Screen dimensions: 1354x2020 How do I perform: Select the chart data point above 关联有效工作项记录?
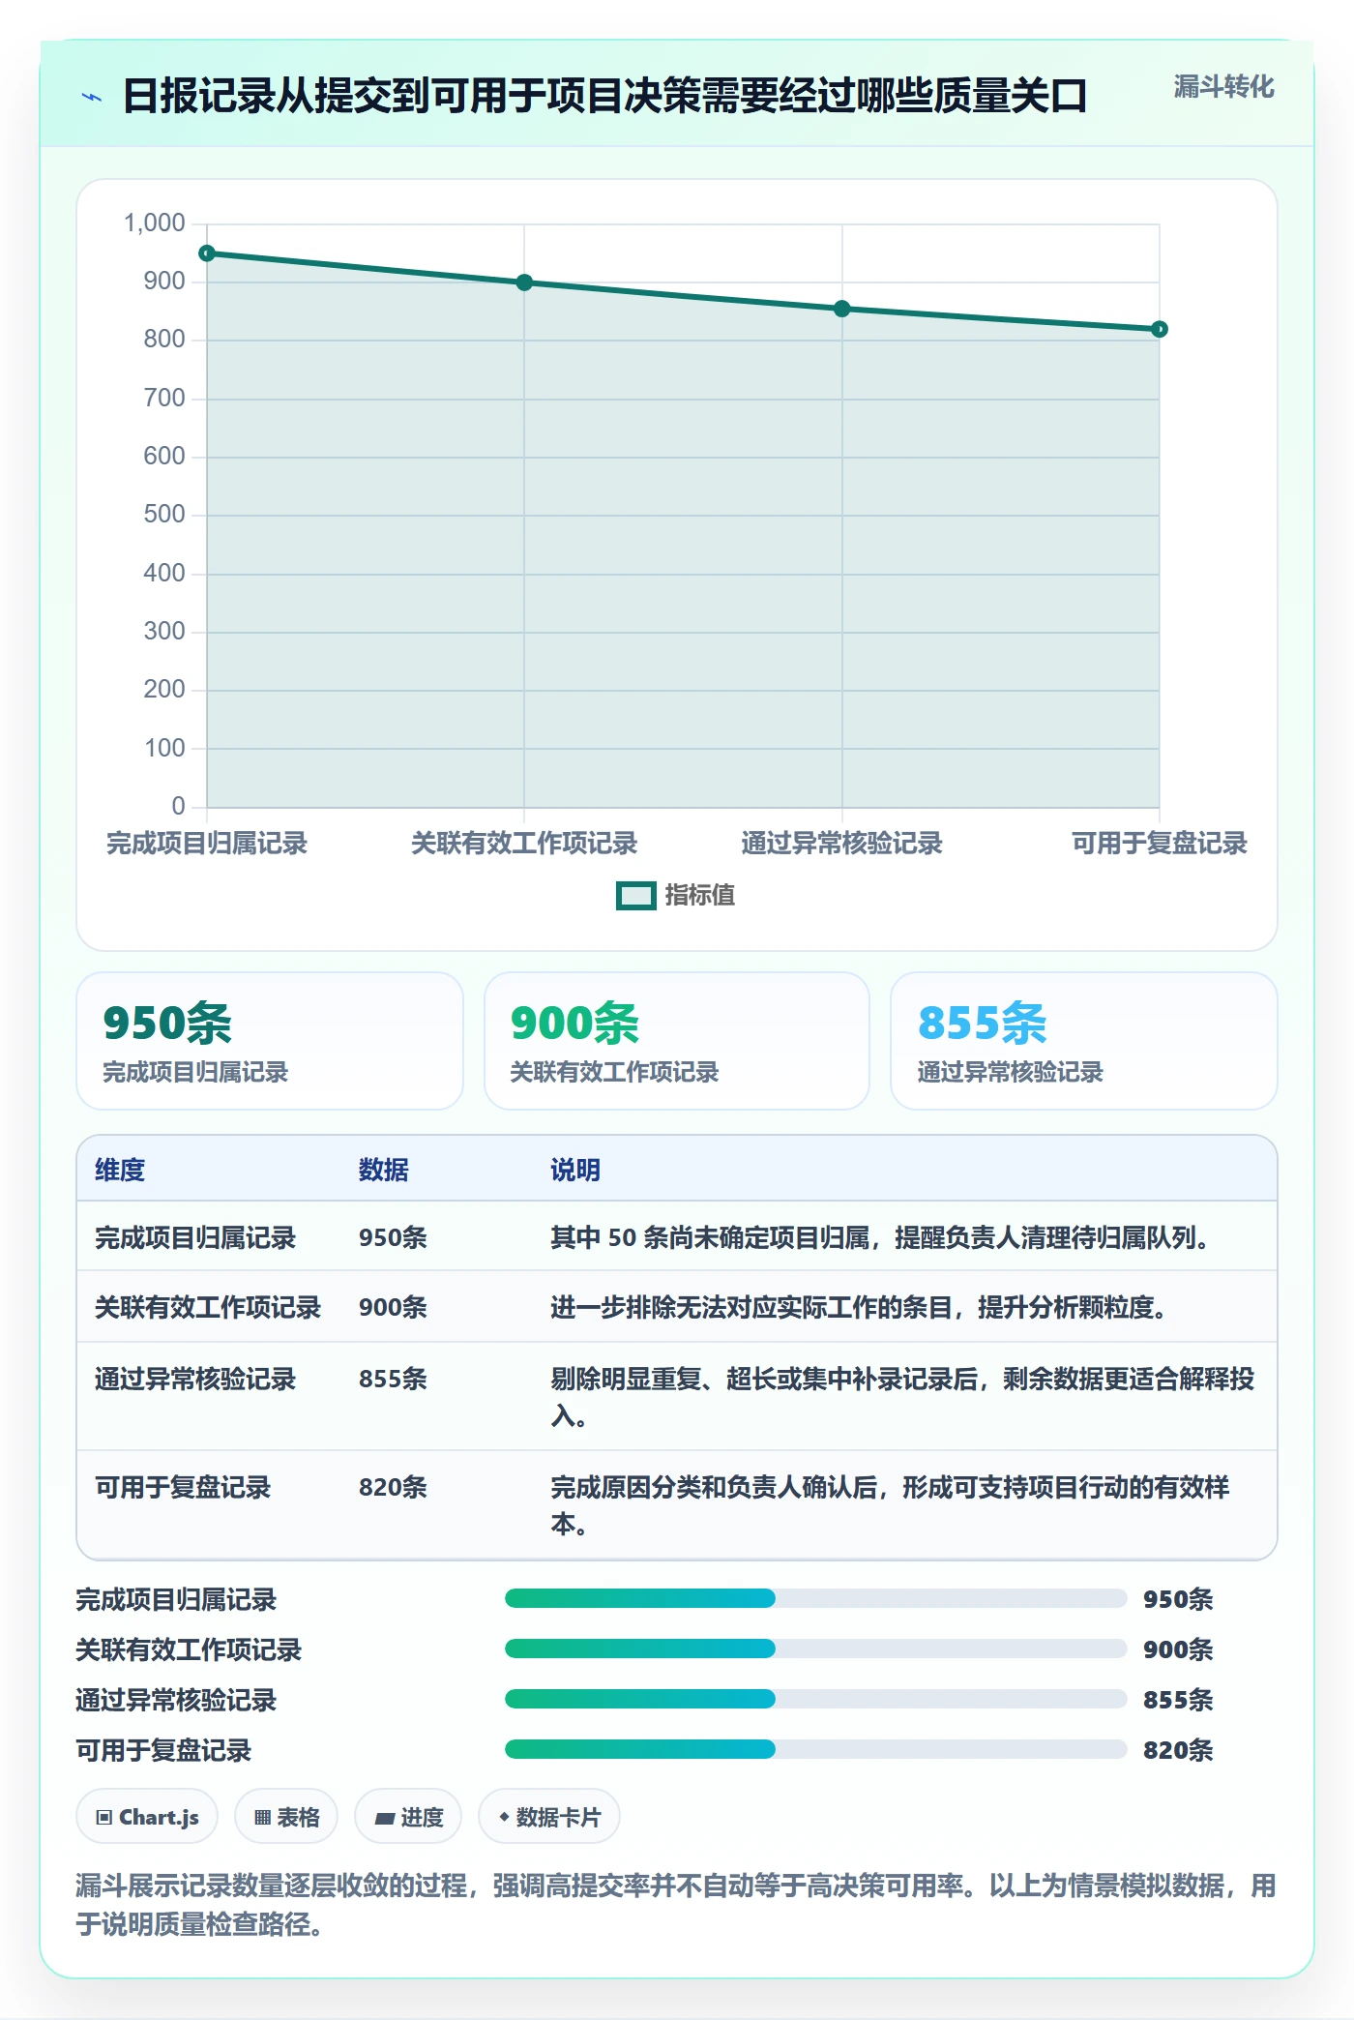tap(524, 282)
